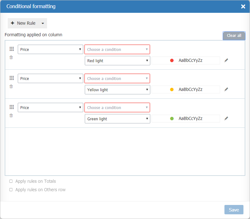Check Apply rules on Others row
250x219 pixels.
[11, 190]
